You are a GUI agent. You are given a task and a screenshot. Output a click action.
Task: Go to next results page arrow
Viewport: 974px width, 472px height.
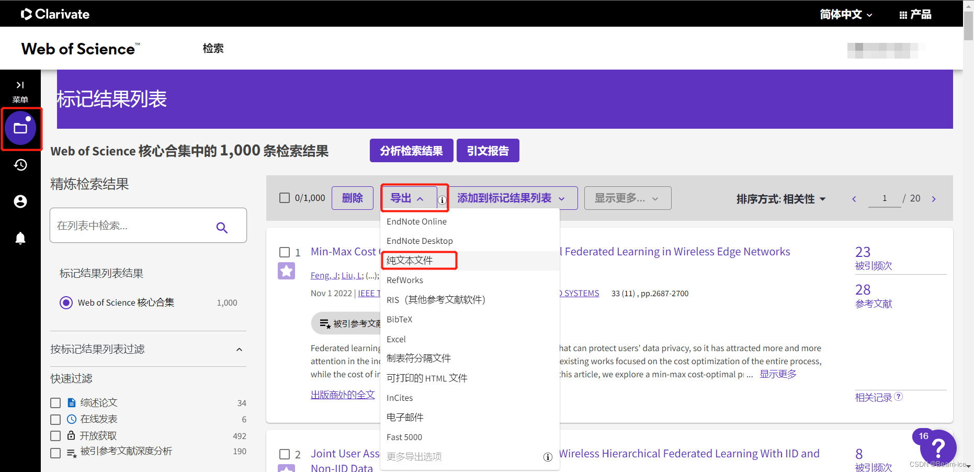coord(934,199)
